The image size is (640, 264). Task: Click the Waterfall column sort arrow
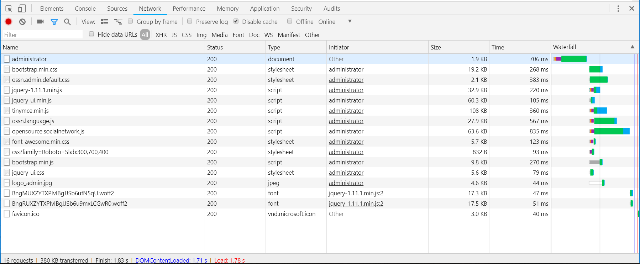[632, 47]
